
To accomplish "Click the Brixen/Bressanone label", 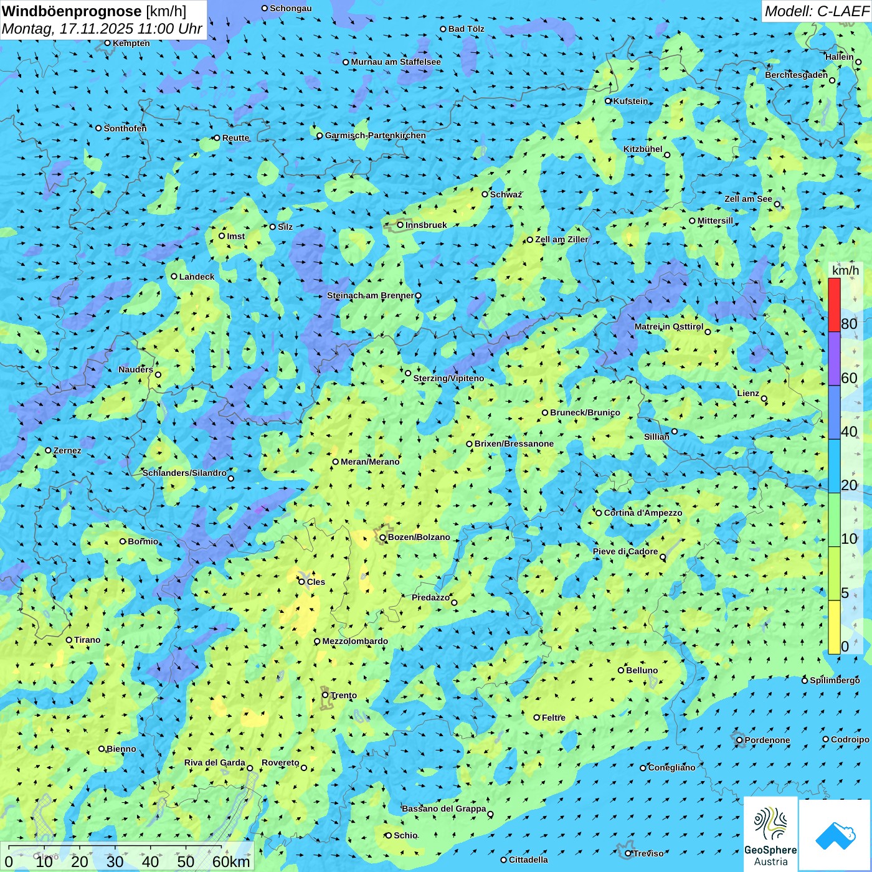I will 514,443.
